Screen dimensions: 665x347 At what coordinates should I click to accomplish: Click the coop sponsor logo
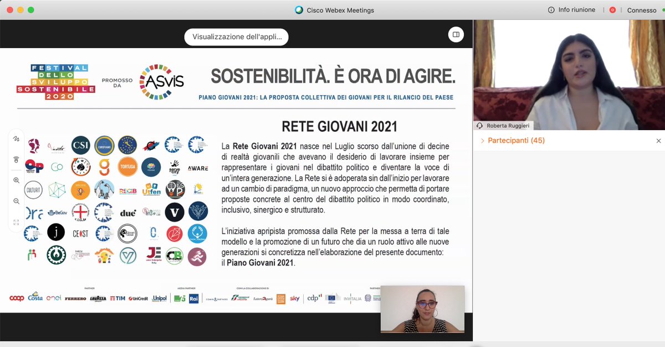(17, 298)
